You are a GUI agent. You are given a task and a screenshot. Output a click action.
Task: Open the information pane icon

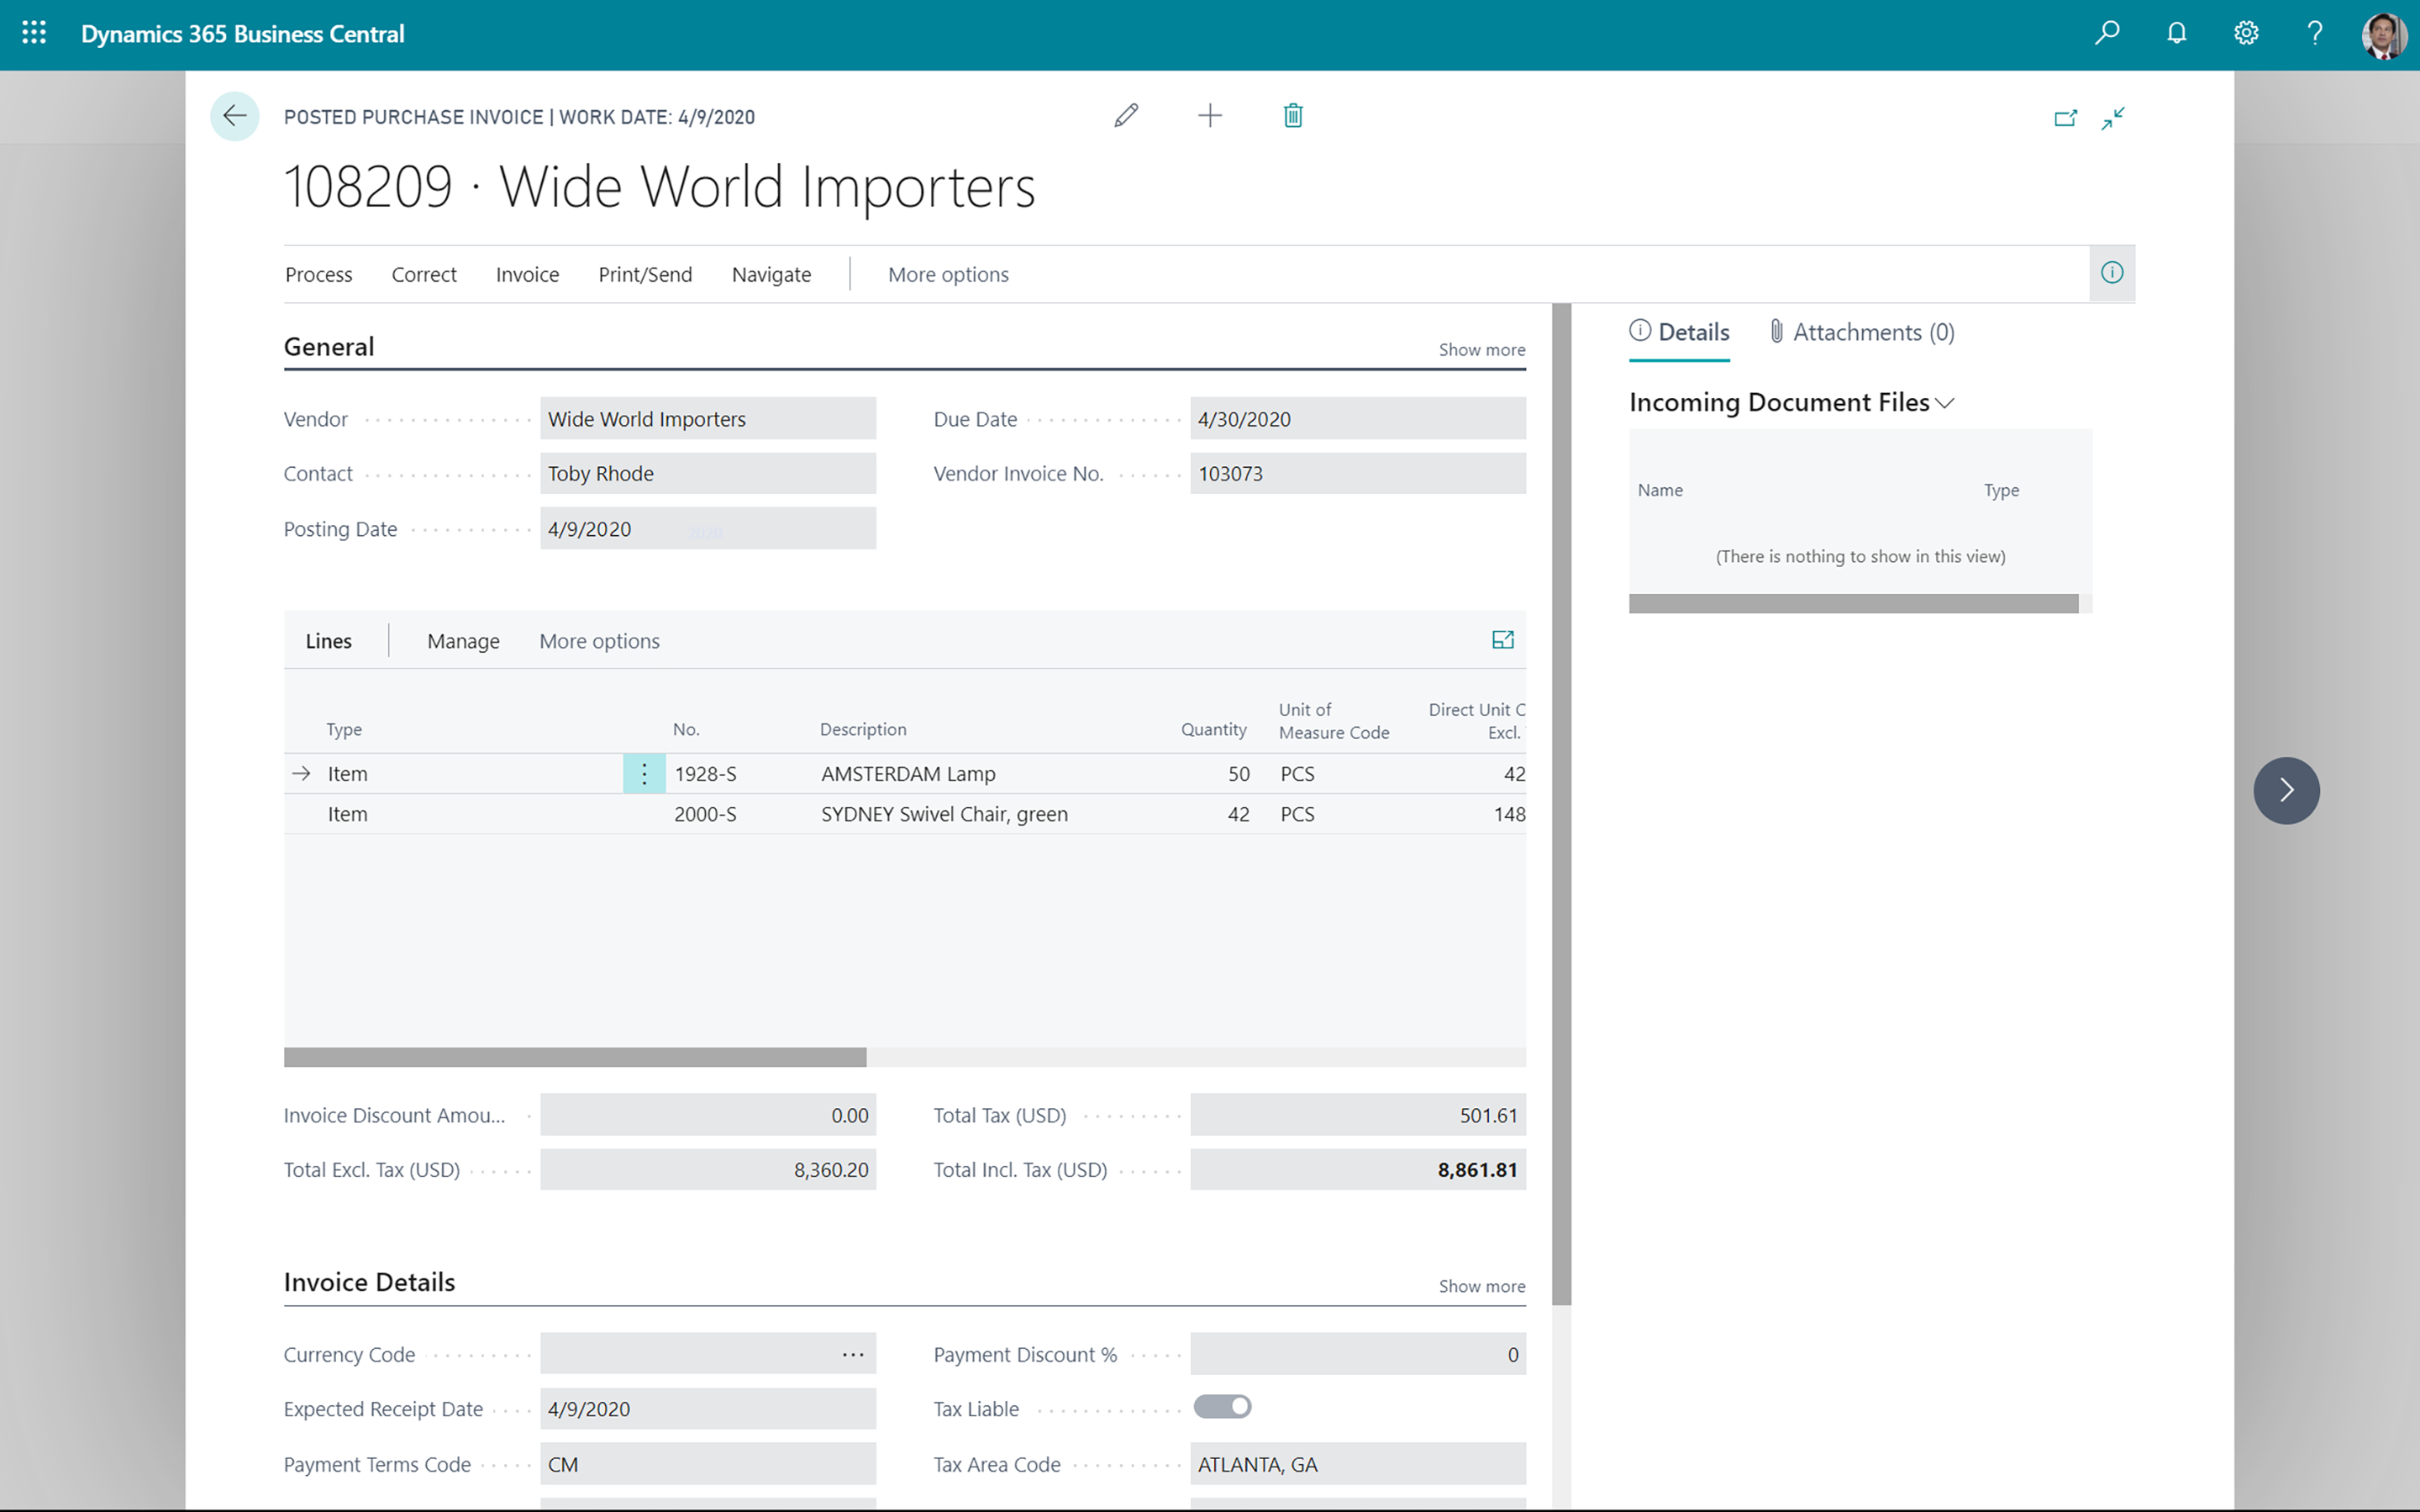point(2112,273)
